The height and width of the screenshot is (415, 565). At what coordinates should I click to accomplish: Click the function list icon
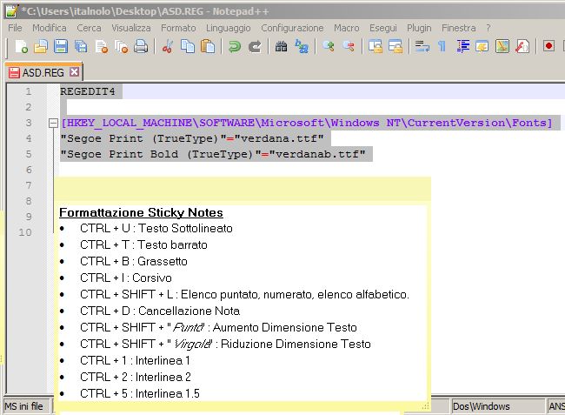(x=522, y=46)
